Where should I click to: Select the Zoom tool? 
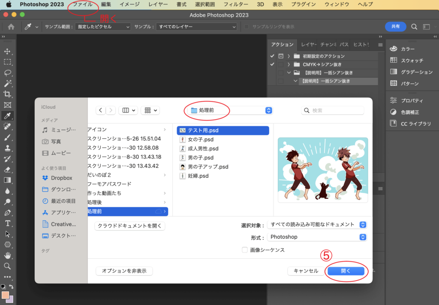(x=8, y=266)
